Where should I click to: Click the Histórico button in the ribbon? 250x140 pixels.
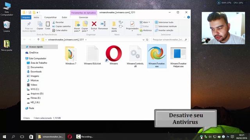pyautogui.click(x=146, y=30)
